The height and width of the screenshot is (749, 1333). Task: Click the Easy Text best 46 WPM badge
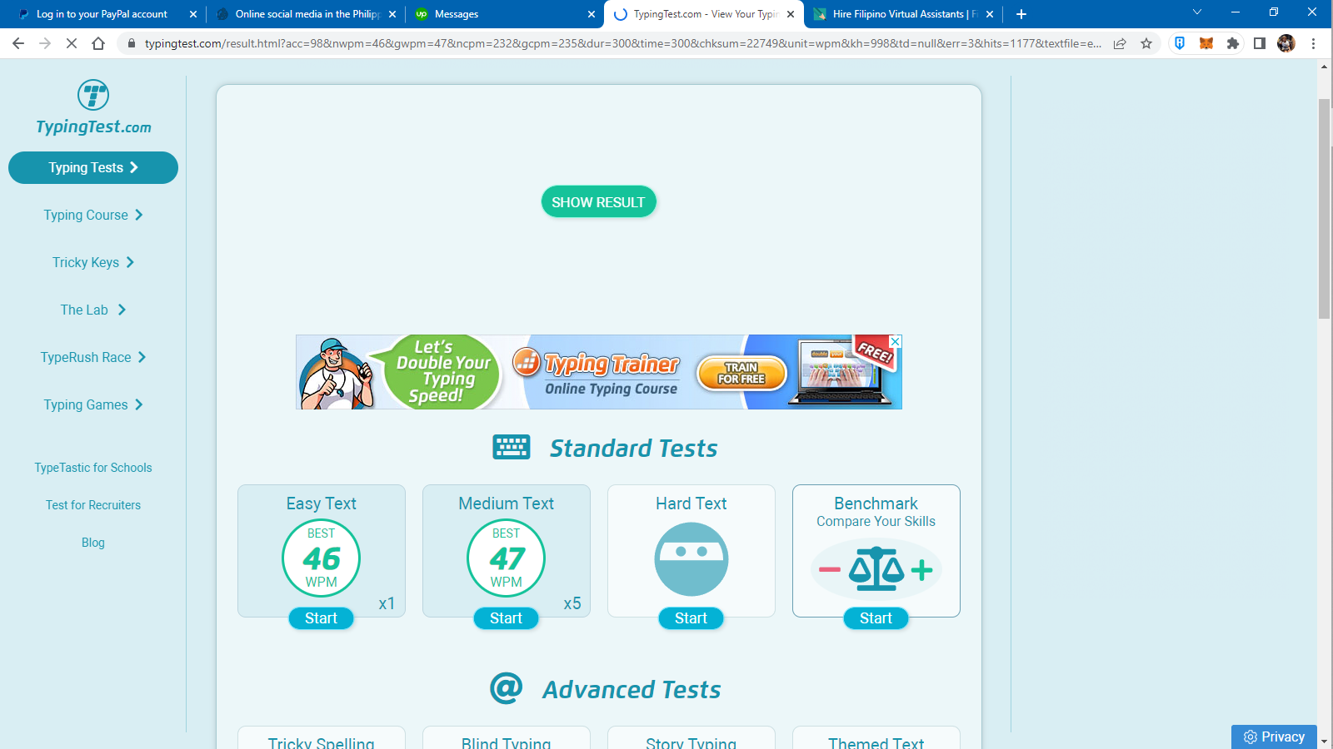click(322, 558)
